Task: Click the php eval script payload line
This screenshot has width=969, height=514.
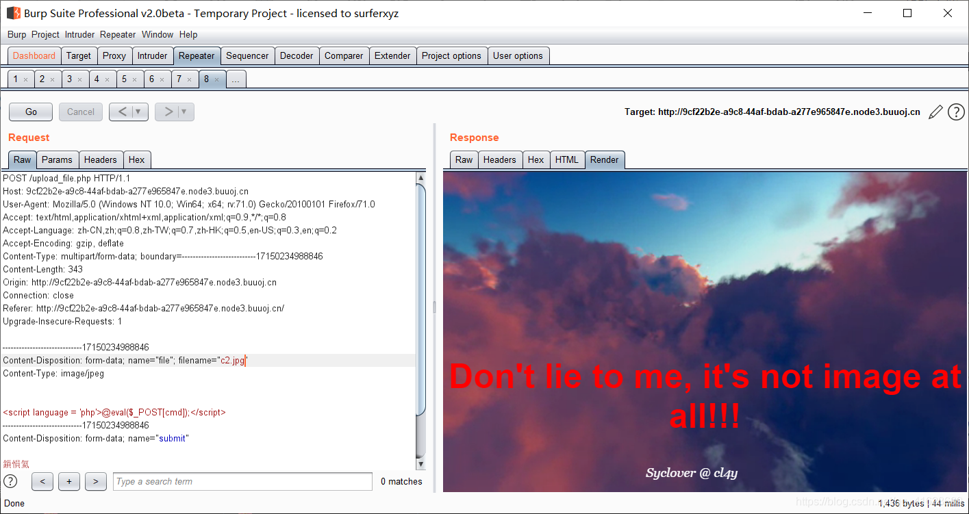Action: (x=114, y=412)
